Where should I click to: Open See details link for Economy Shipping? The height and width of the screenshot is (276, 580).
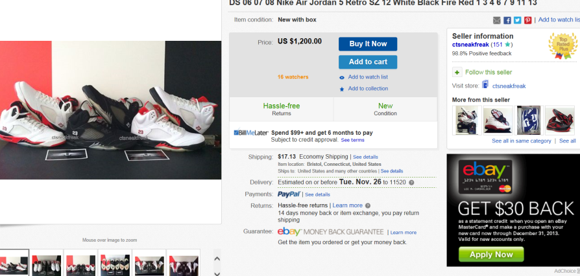365,157
